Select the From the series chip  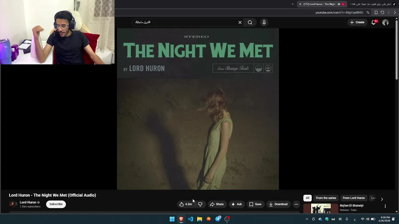pyautogui.click(x=326, y=198)
